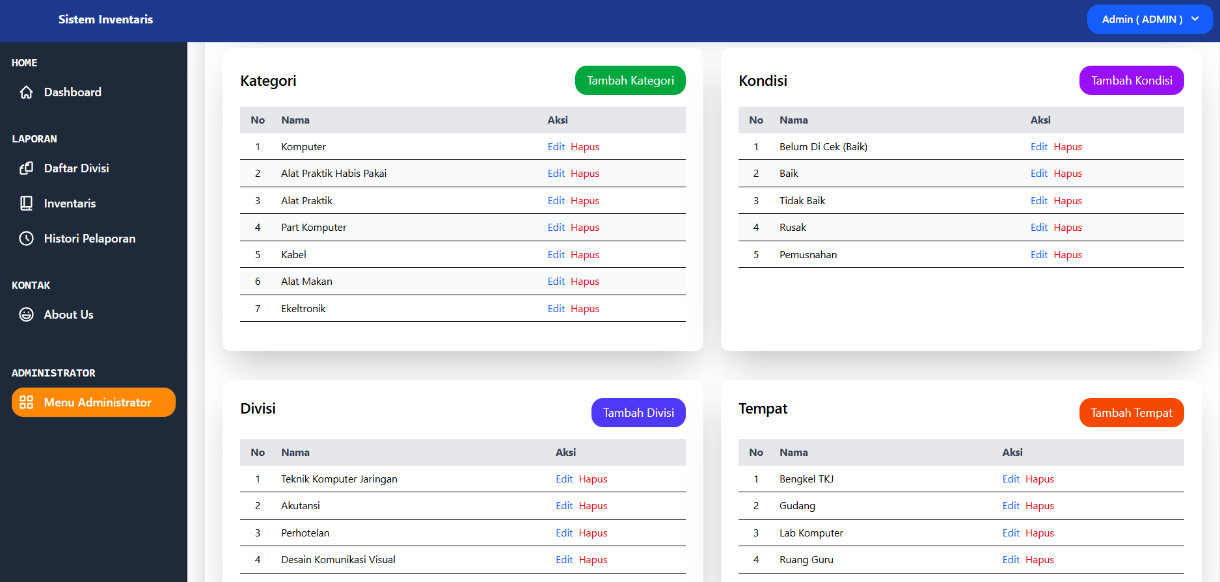Image resolution: width=1220 pixels, height=582 pixels.
Task: Click the Tambah Kategori button
Action: [630, 81]
